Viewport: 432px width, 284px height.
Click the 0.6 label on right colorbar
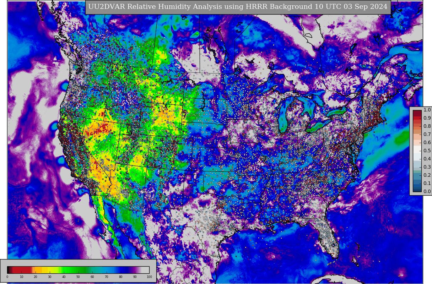click(x=427, y=143)
